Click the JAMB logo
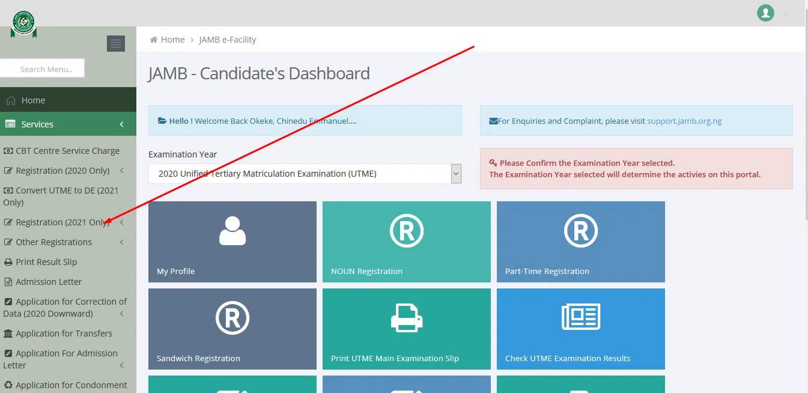This screenshot has width=808, height=393. click(x=23, y=23)
